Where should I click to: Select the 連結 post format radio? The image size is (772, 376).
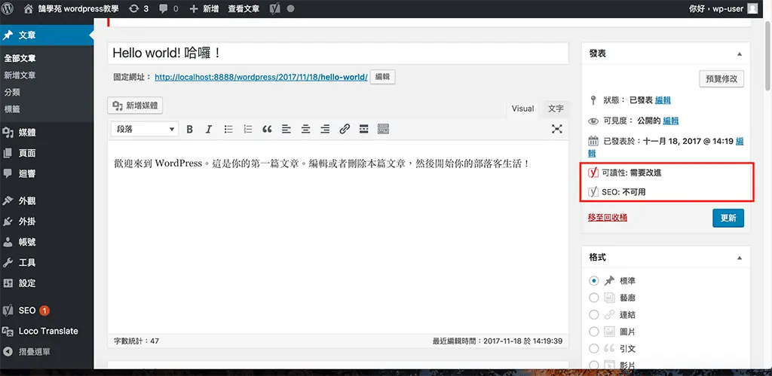pos(594,314)
